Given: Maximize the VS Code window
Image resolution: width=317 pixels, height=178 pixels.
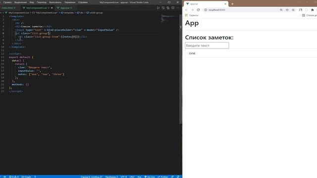Looking at the screenshot, I should [x=169, y=2].
